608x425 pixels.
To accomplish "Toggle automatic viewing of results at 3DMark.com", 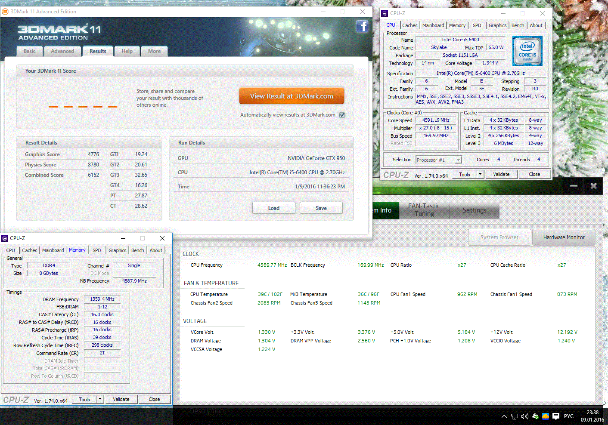I will tap(342, 115).
